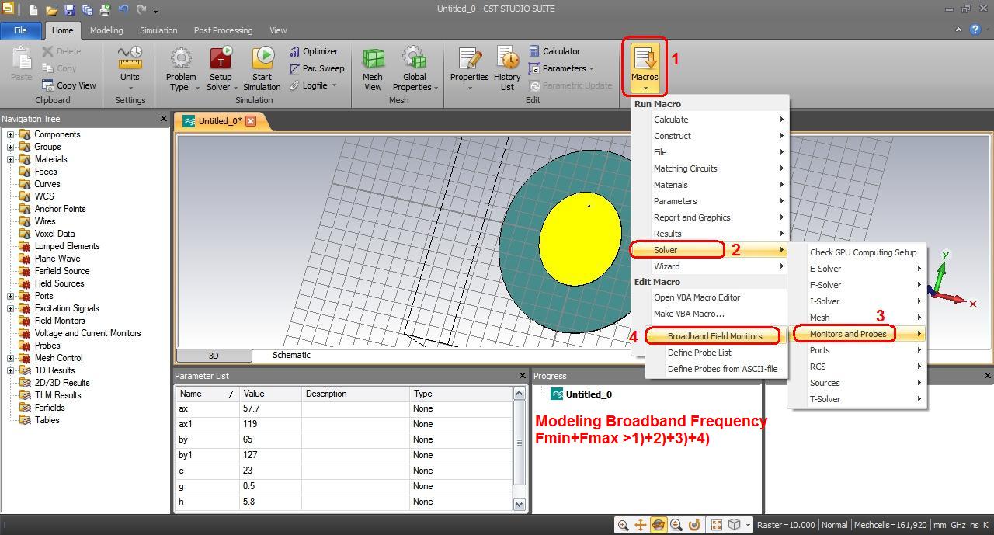This screenshot has height=535, width=994.
Task: Switch to the Post Processing tab
Action: click(x=223, y=30)
